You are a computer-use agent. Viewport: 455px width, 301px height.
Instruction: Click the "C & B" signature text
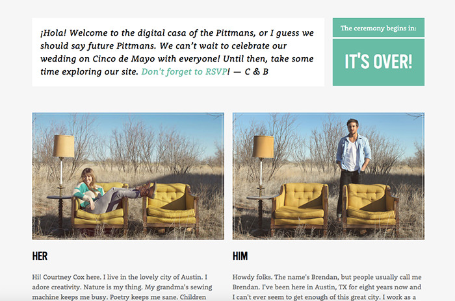[x=257, y=71]
